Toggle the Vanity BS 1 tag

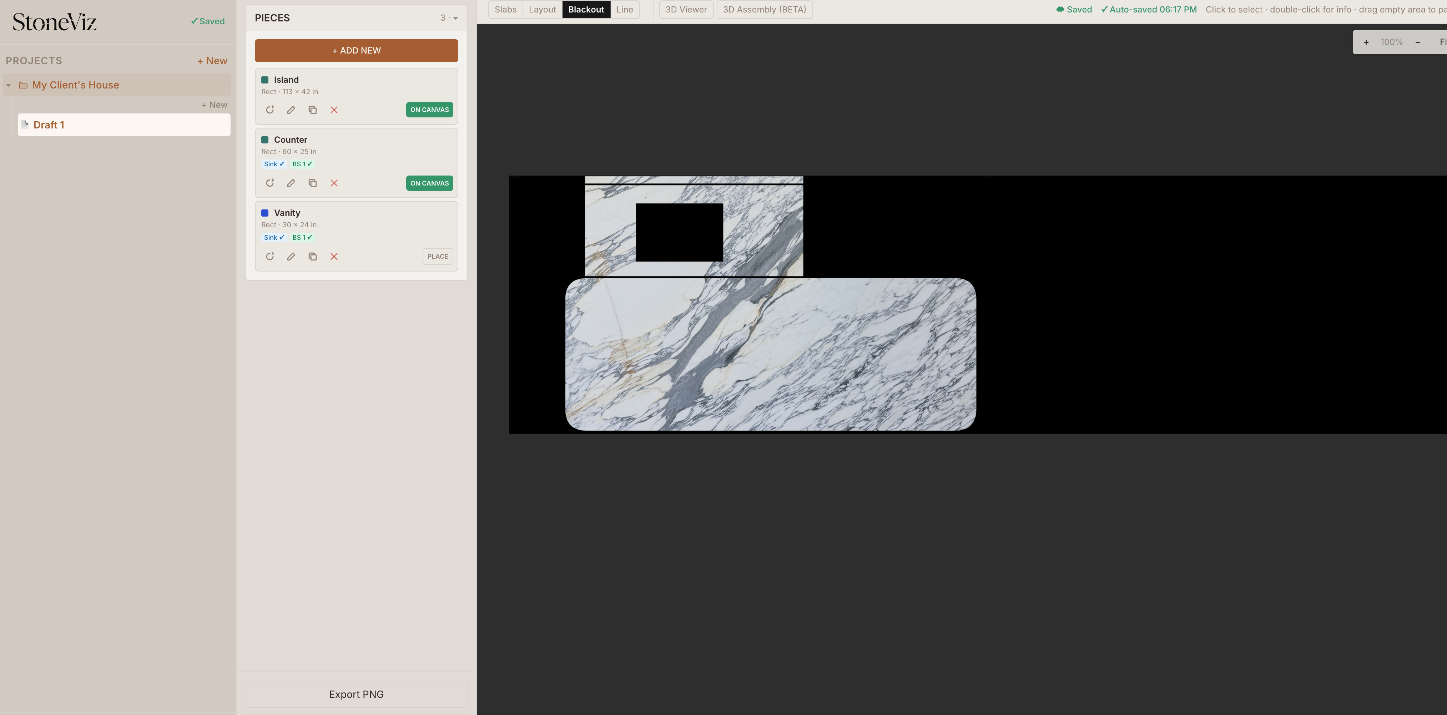(302, 238)
